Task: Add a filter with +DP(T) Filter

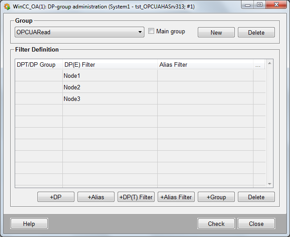Action: pos(136,197)
